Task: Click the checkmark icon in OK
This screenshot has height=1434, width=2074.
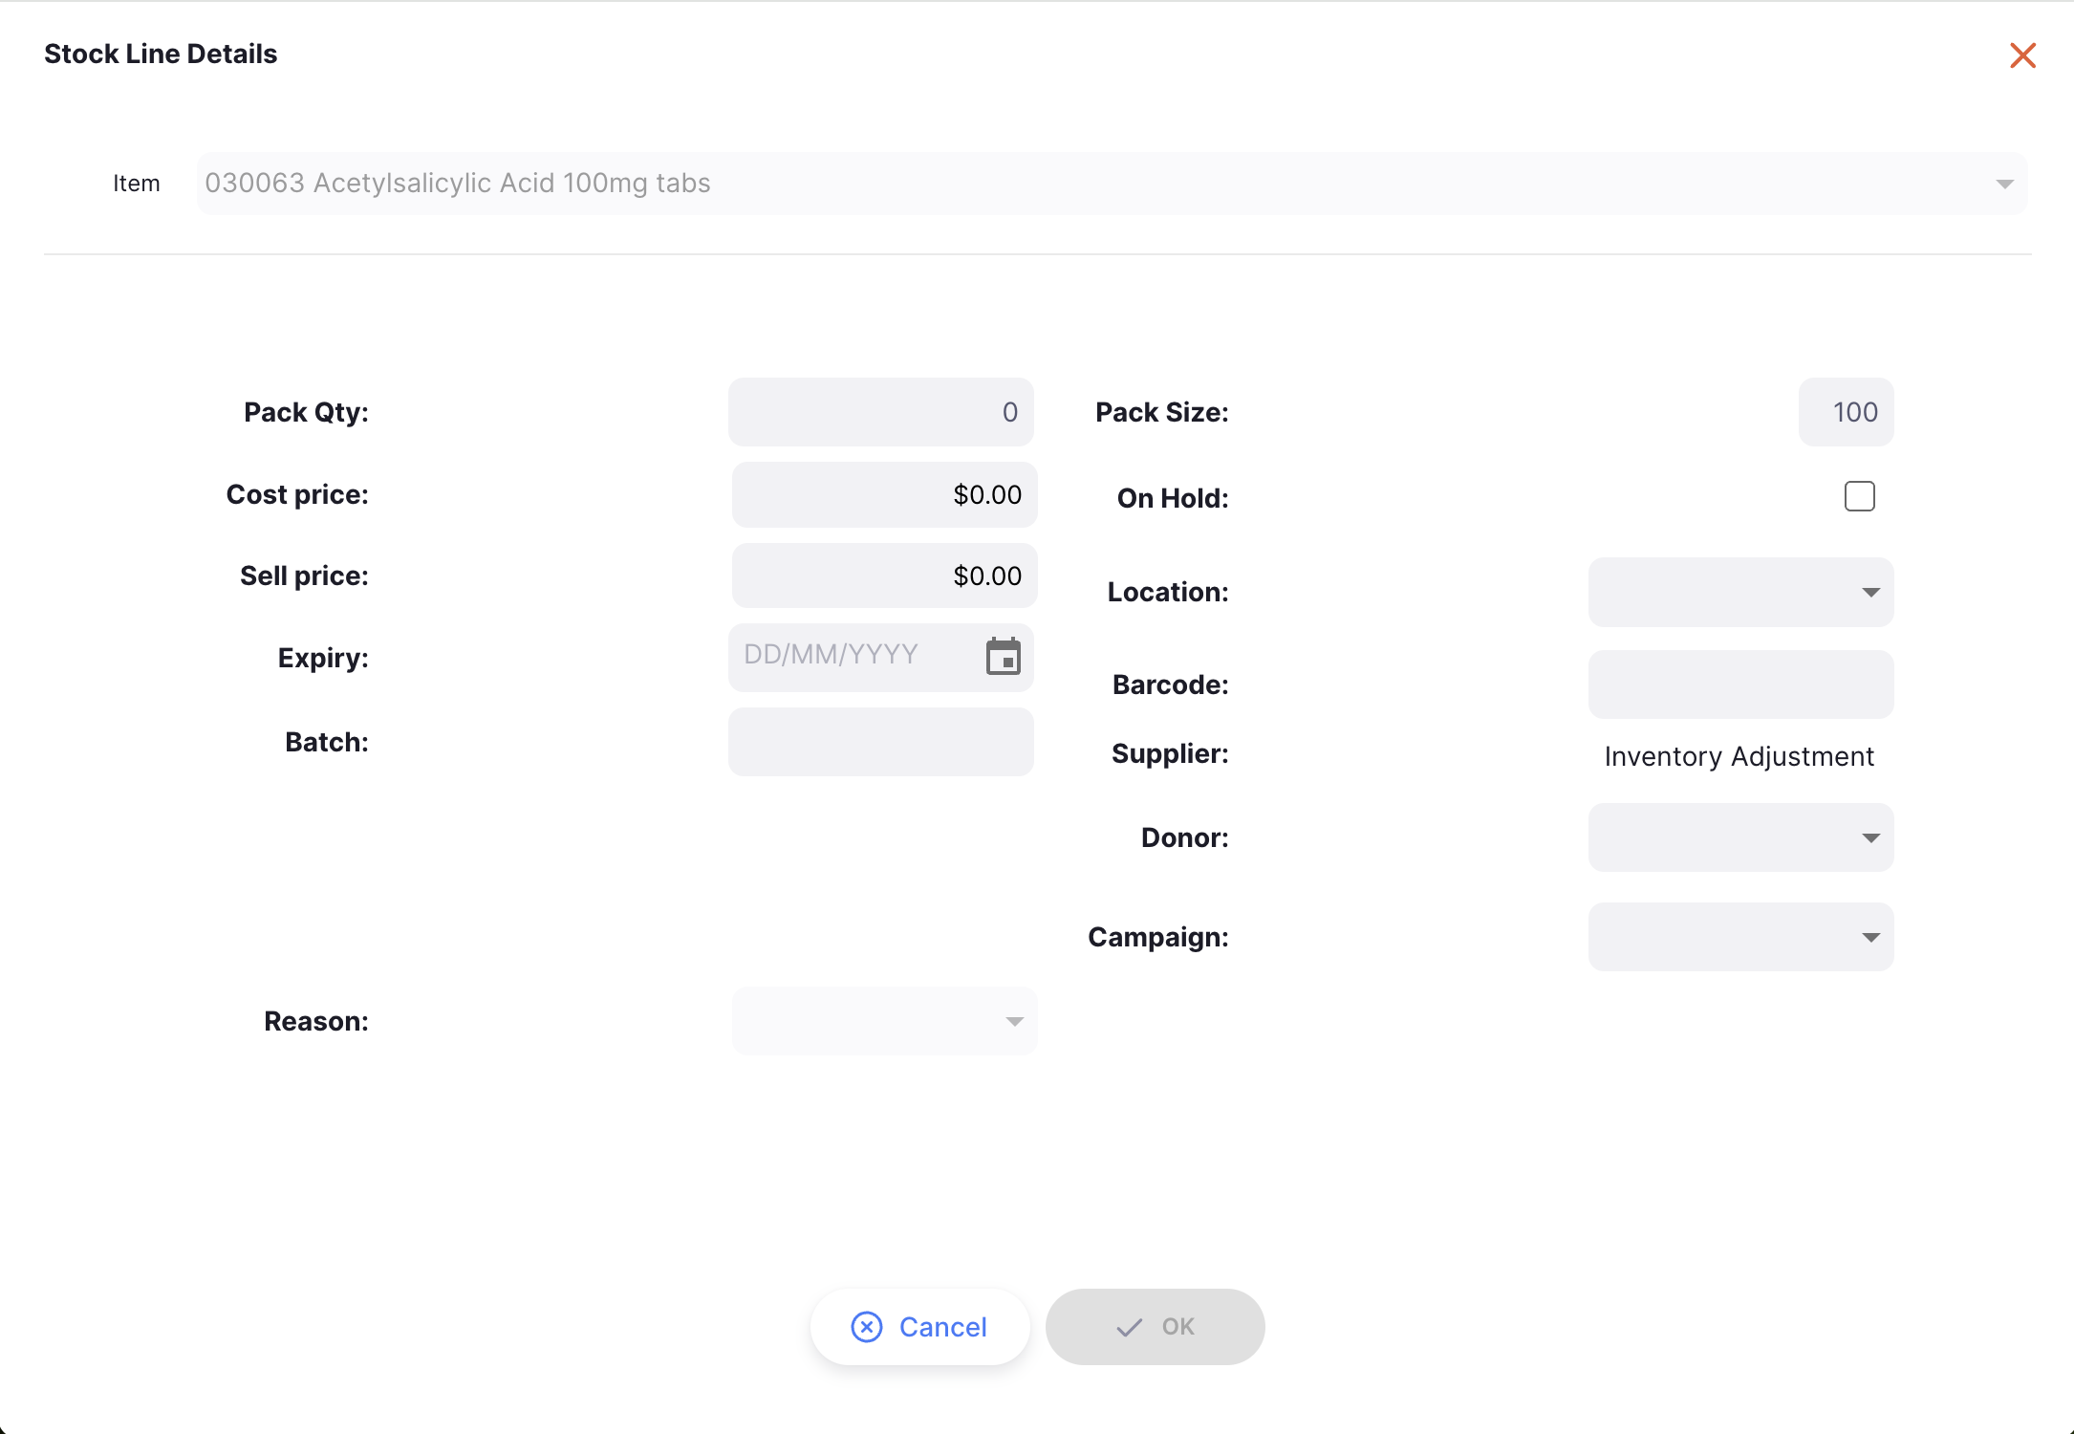Action: pos(1129,1327)
